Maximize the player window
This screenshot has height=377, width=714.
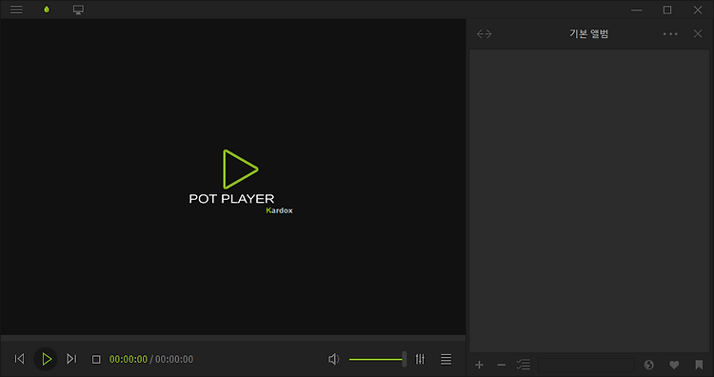coord(667,10)
